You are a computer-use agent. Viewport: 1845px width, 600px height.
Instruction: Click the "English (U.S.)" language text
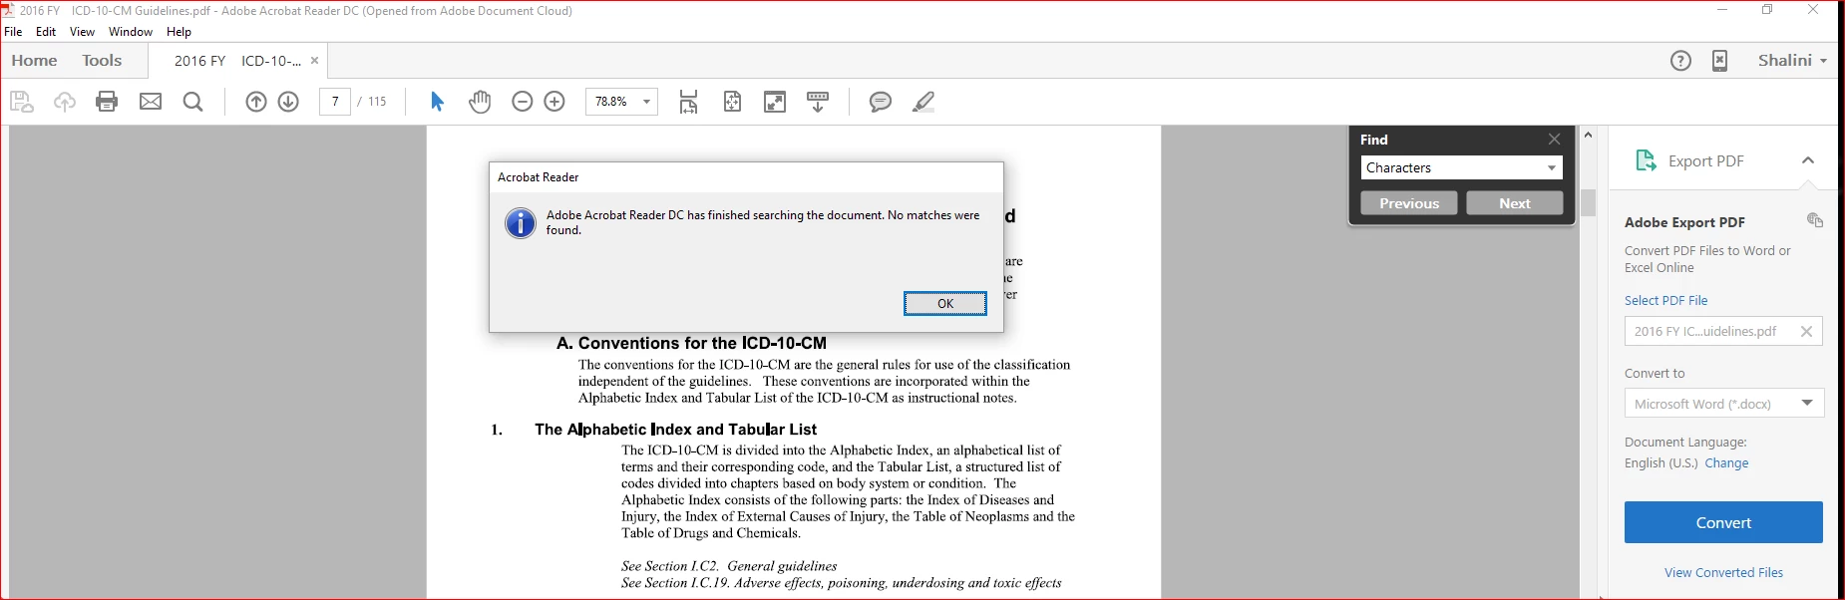pyautogui.click(x=1660, y=463)
